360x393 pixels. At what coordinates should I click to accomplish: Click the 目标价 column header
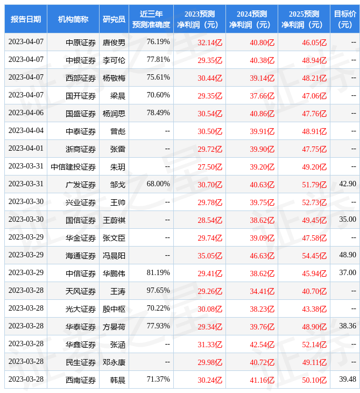[345, 19]
